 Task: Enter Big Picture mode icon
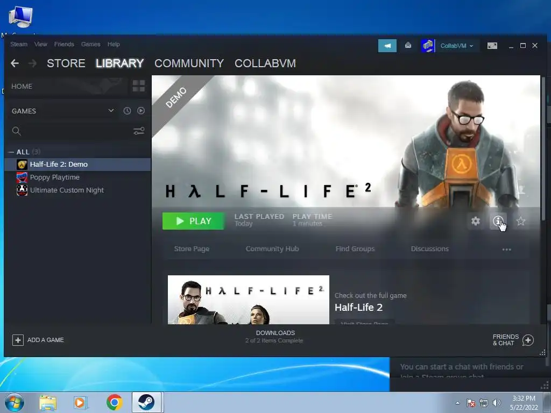(x=492, y=46)
